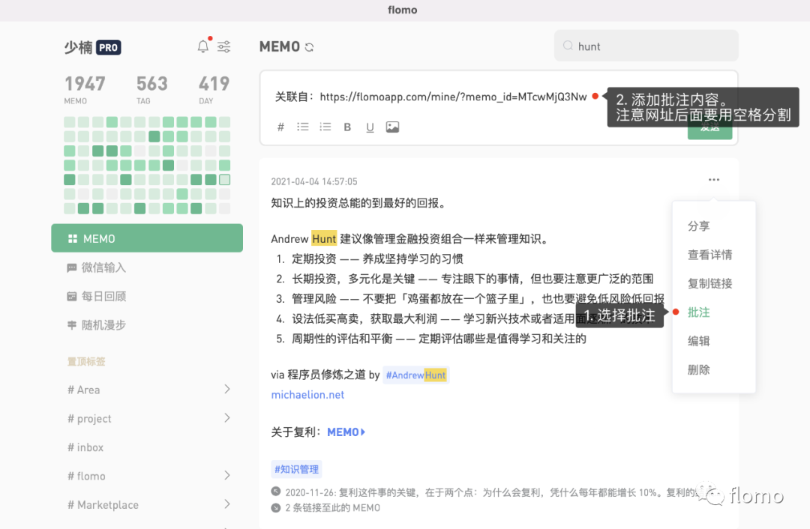Focus the search field containing hunt
Viewport: 810px width, 529px height.
click(x=646, y=46)
